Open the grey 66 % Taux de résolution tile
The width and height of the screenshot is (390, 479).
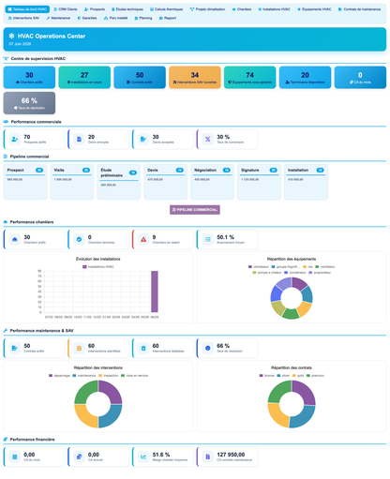pos(29,103)
